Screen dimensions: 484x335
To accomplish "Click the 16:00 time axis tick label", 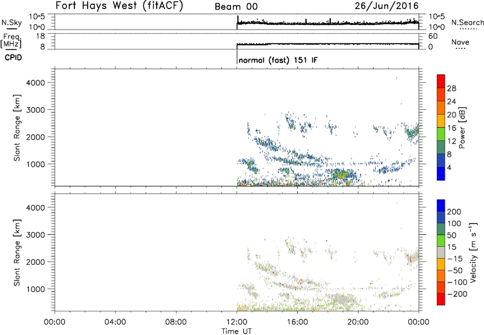I will pos(297,322).
